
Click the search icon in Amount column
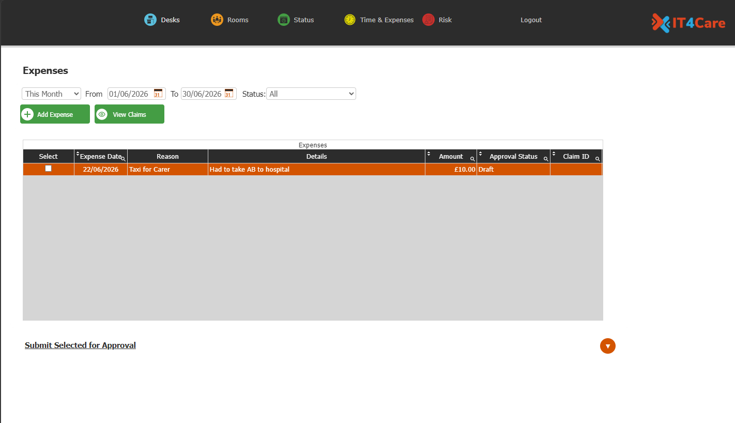472,159
